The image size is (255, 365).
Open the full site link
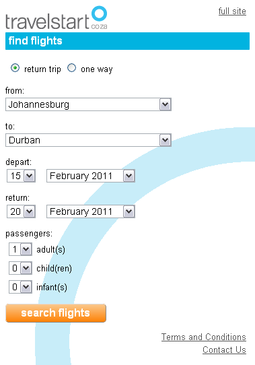(x=232, y=11)
